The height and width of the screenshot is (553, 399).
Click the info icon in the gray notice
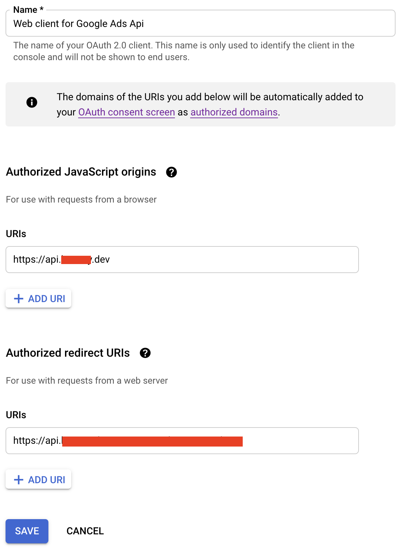click(x=32, y=102)
